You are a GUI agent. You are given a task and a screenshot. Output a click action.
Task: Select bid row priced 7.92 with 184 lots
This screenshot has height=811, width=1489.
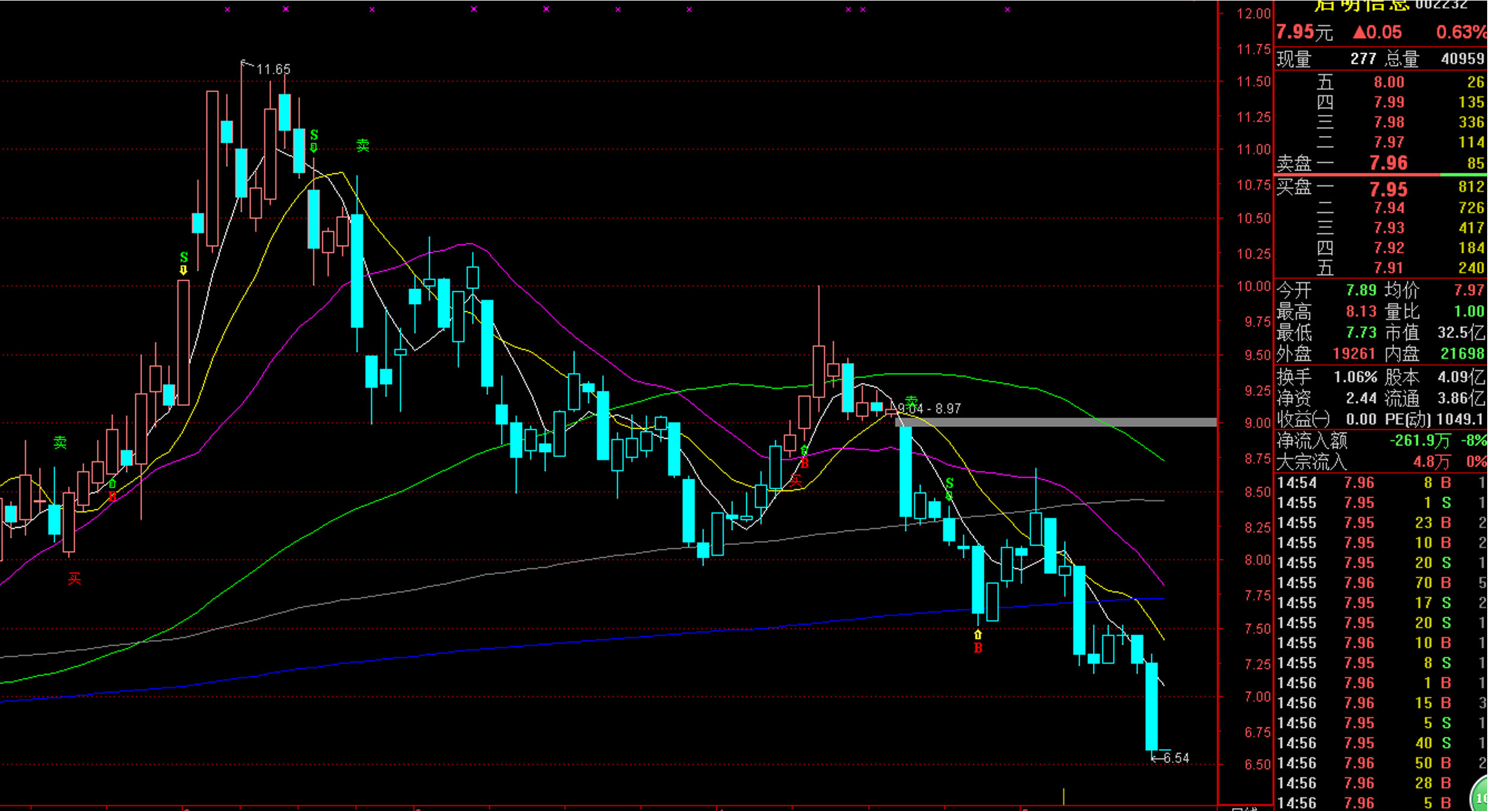(1381, 248)
